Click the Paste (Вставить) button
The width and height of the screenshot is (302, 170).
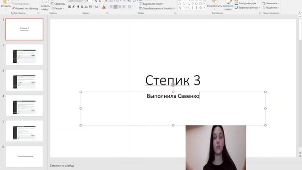point(6,5)
